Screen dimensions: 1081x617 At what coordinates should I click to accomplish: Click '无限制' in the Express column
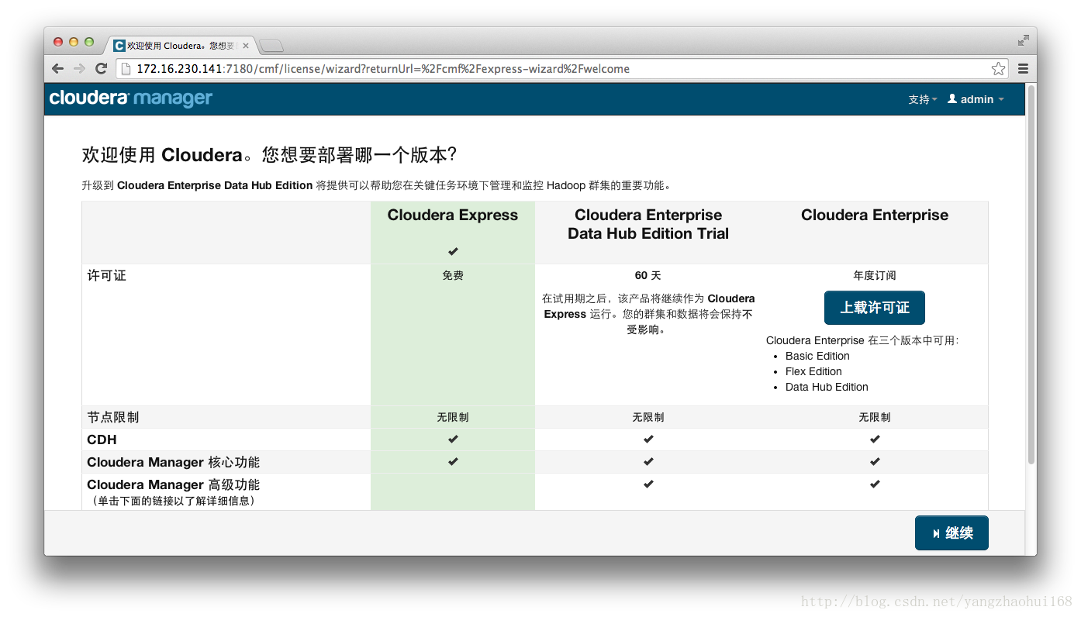(x=453, y=417)
